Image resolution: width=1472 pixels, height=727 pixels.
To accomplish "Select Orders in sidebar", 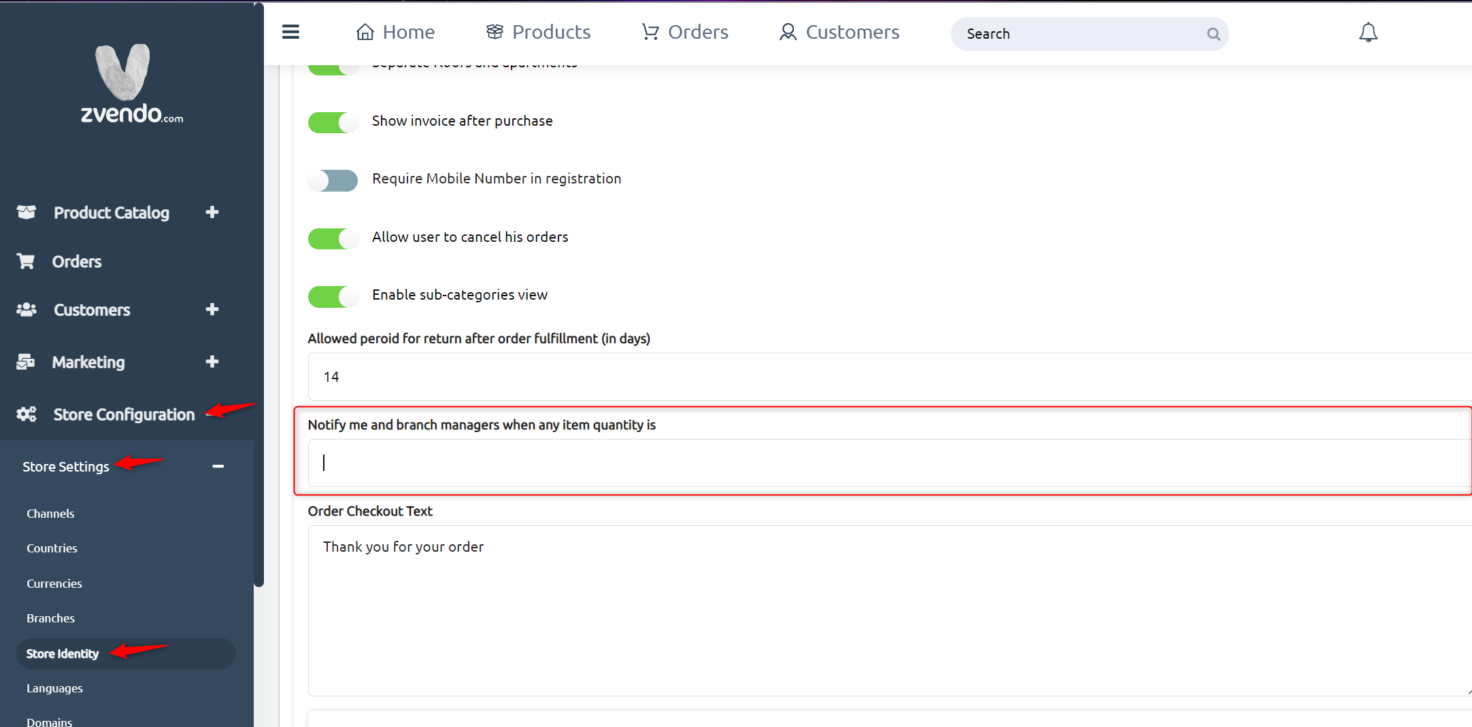I will (x=77, y=262).
